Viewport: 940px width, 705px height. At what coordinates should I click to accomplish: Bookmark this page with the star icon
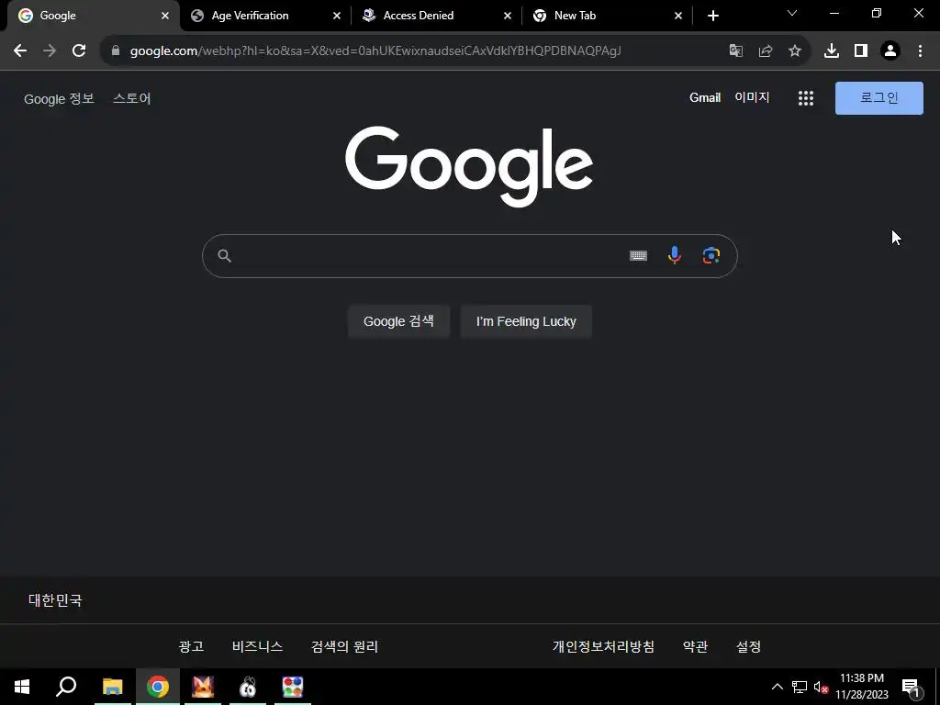point(794,51)
